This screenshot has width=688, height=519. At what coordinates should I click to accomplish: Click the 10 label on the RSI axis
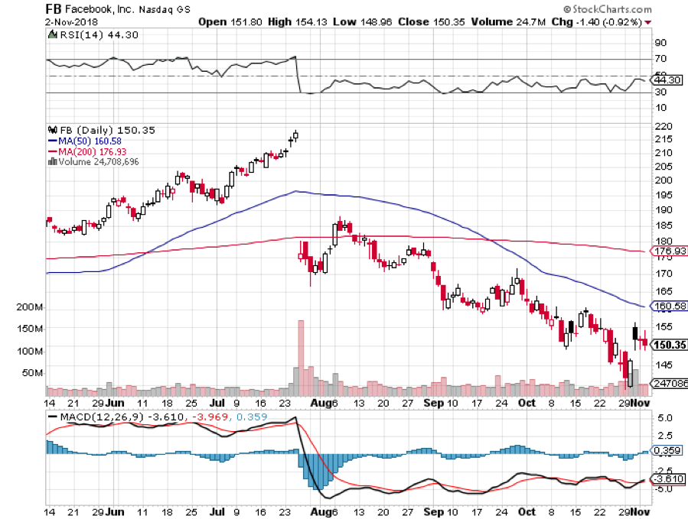point(660,108)
